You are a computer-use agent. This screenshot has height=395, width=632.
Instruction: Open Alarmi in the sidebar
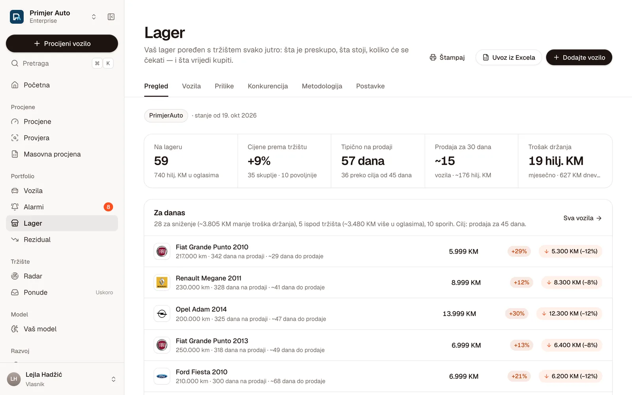point(62,207)
